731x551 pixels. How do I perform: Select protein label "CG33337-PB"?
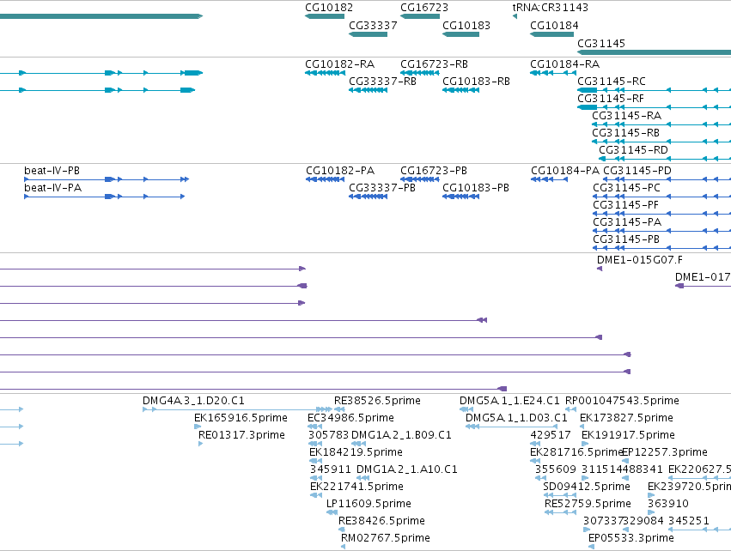click(x=381, y=188)
